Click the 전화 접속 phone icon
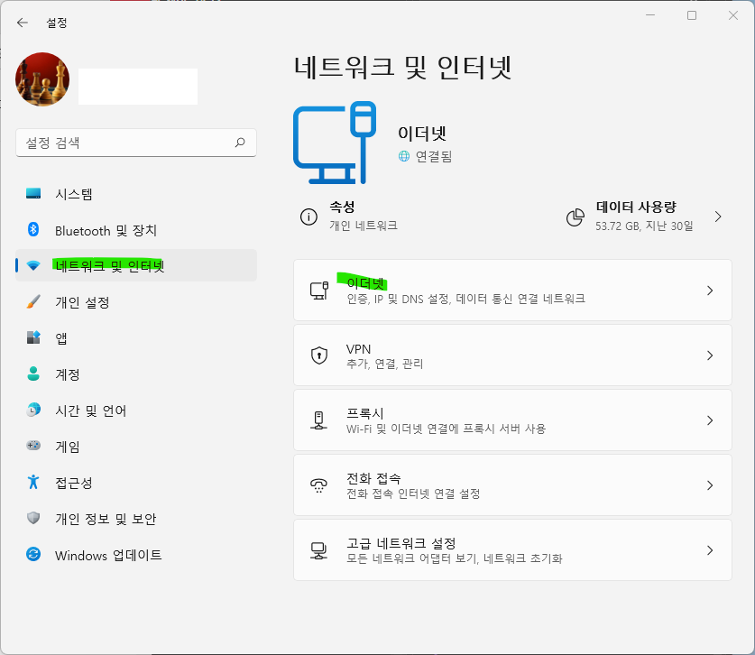 318,485
